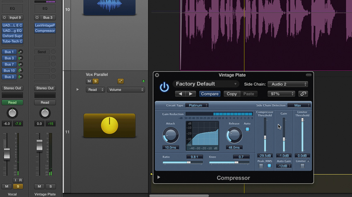Image resolution: width=352 pixels, height=197 pixels.
Task: Open the Read automation mode dropdown on track 11
Action: tap(95, 89)
